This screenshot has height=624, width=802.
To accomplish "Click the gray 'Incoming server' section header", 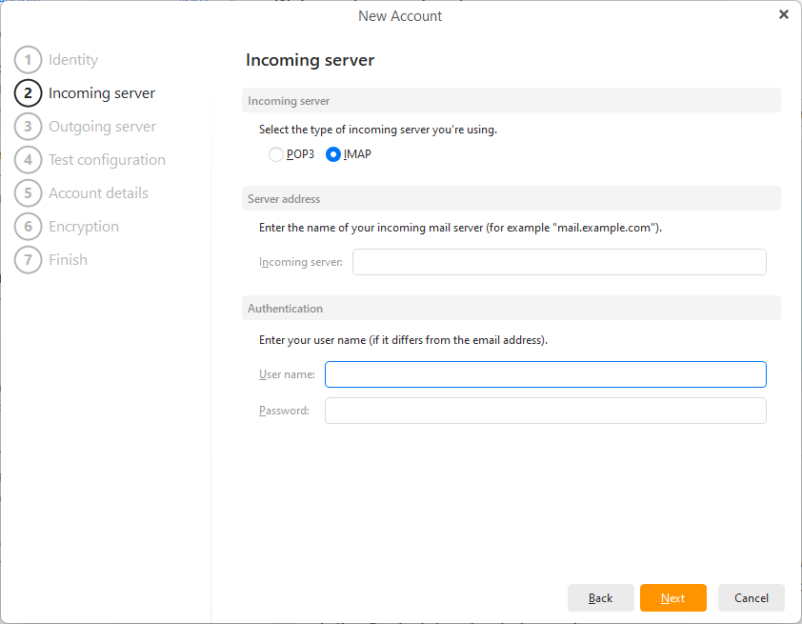I will pos(511,100).
